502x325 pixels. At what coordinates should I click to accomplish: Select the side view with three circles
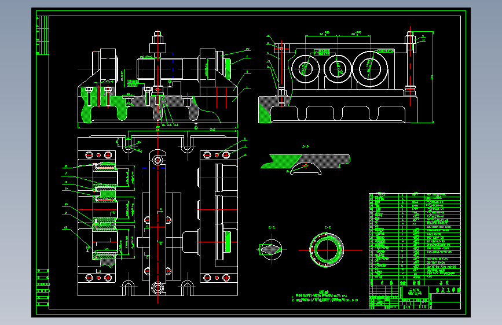(x=346, y=77)
